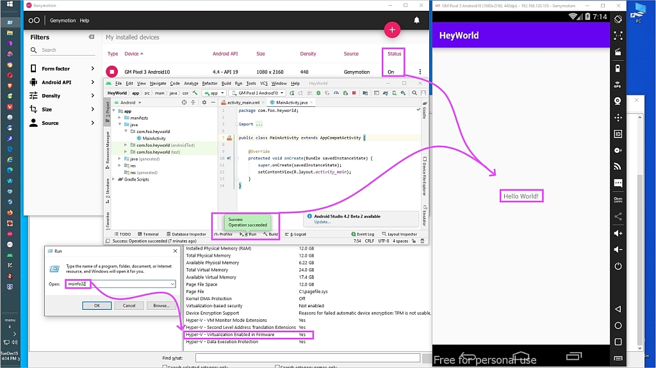
Task: Click the Debug app bug icon
Action: [x=318, y=93]
